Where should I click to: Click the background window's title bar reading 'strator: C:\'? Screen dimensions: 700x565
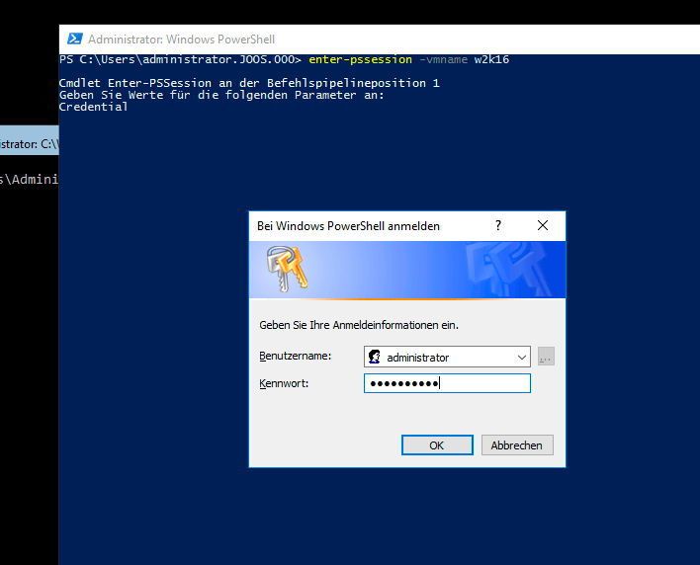29,140
